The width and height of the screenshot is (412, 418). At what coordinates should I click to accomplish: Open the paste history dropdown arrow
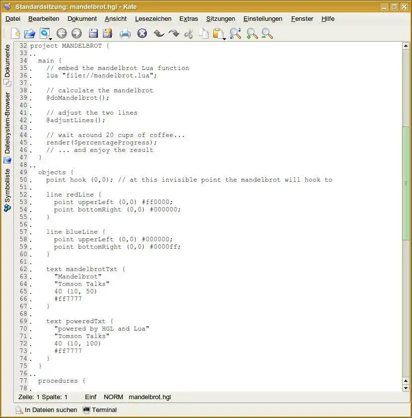(x=225, y=39)
